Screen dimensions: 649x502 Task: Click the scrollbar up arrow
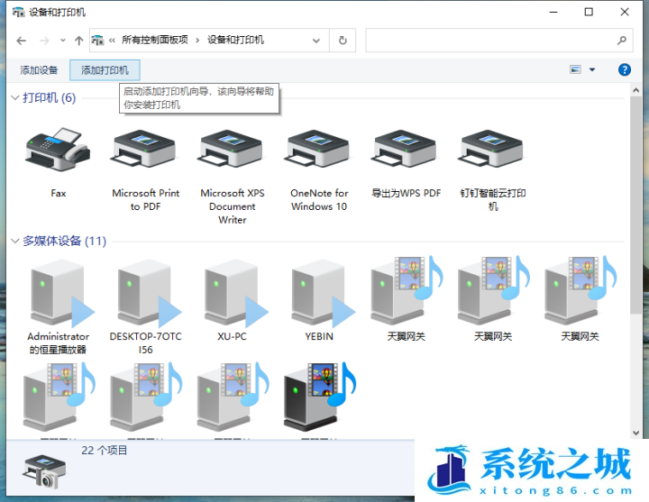click(635, 90)
